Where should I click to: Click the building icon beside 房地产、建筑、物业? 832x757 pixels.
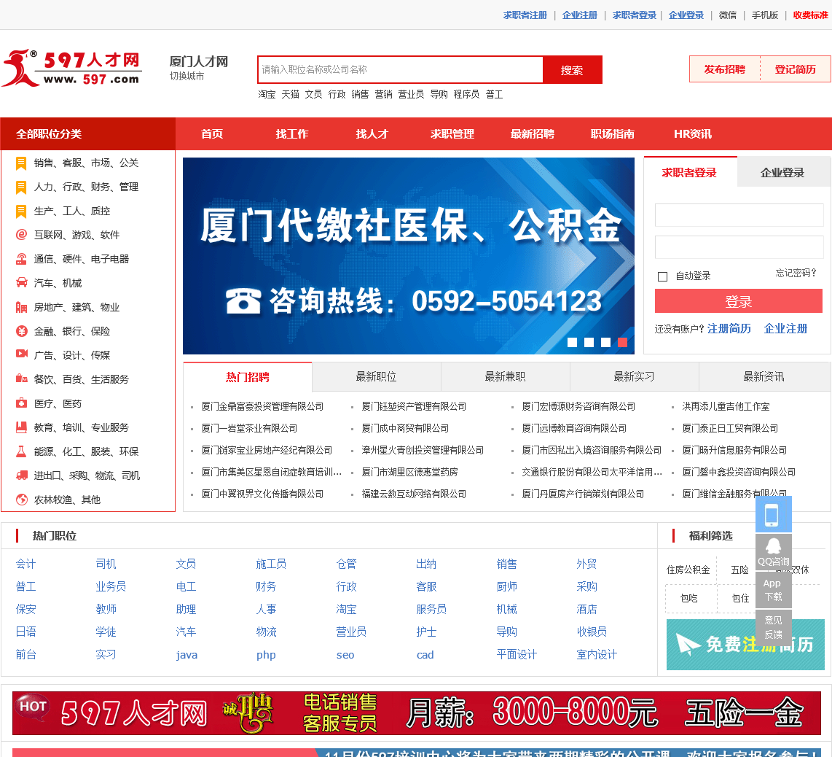pos(21,307)
